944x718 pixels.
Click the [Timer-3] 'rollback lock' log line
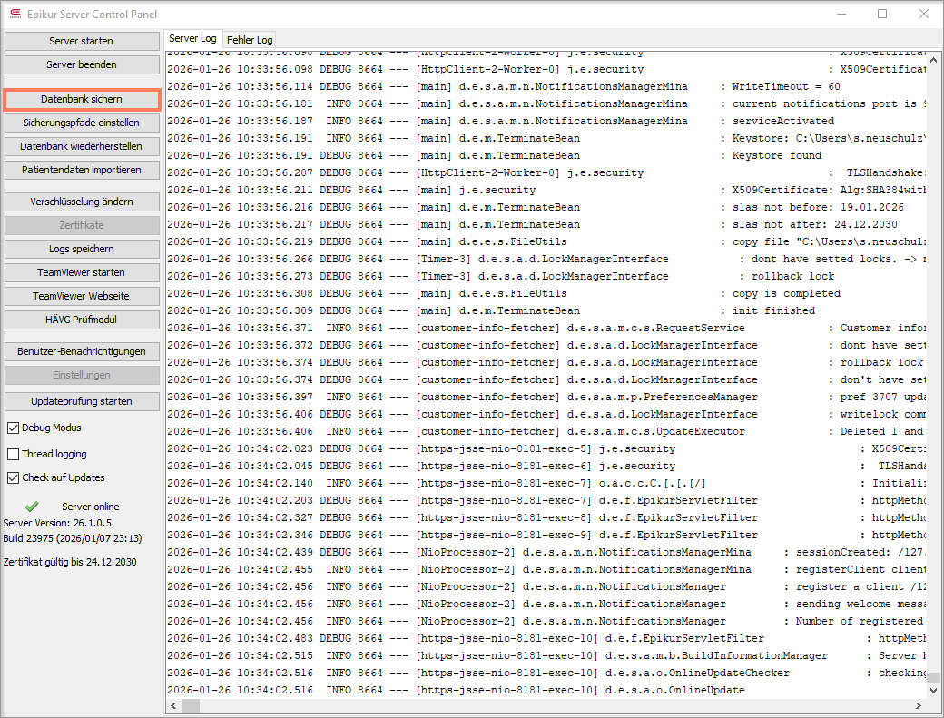[x=546, y=276]
